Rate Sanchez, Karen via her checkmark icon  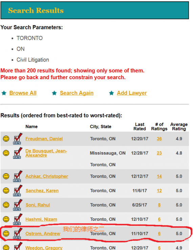point(18,191)
